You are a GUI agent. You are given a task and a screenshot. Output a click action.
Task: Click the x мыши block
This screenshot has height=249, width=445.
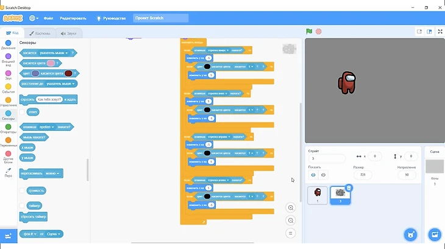pyautogui.click(x=27, y=147)
